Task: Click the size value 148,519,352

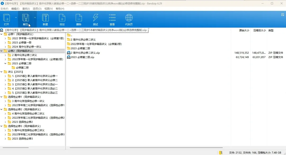Action: [x=242, y=53]
